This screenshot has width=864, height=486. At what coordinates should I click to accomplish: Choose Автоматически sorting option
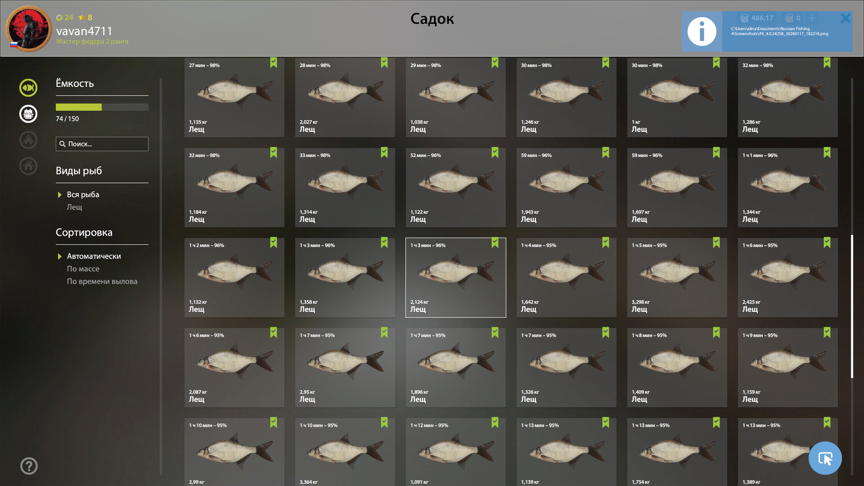pyautogui.click(x=94, y=256)
